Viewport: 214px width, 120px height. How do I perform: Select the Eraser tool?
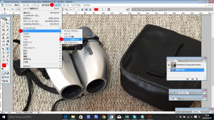coord(3,41)
